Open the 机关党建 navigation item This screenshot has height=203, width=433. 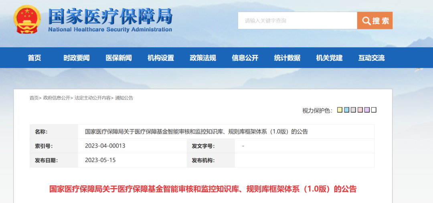pos(329,58)
